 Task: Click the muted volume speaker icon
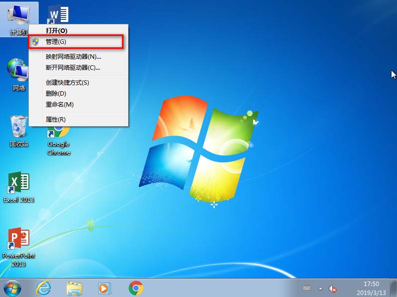332,289
